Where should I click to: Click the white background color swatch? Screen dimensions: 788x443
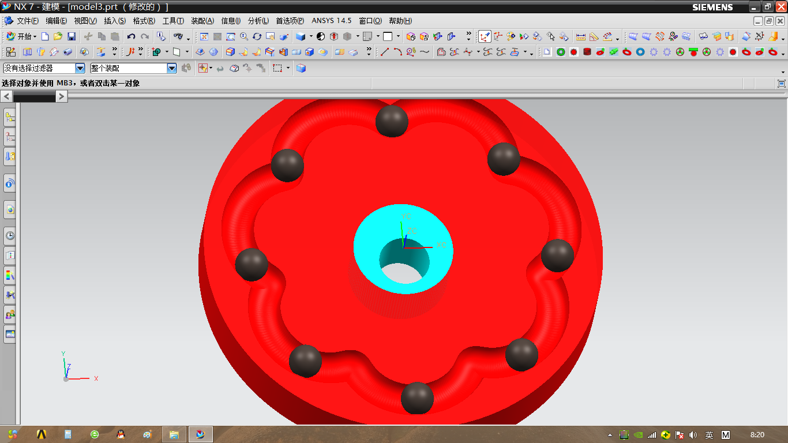[388, 36]
